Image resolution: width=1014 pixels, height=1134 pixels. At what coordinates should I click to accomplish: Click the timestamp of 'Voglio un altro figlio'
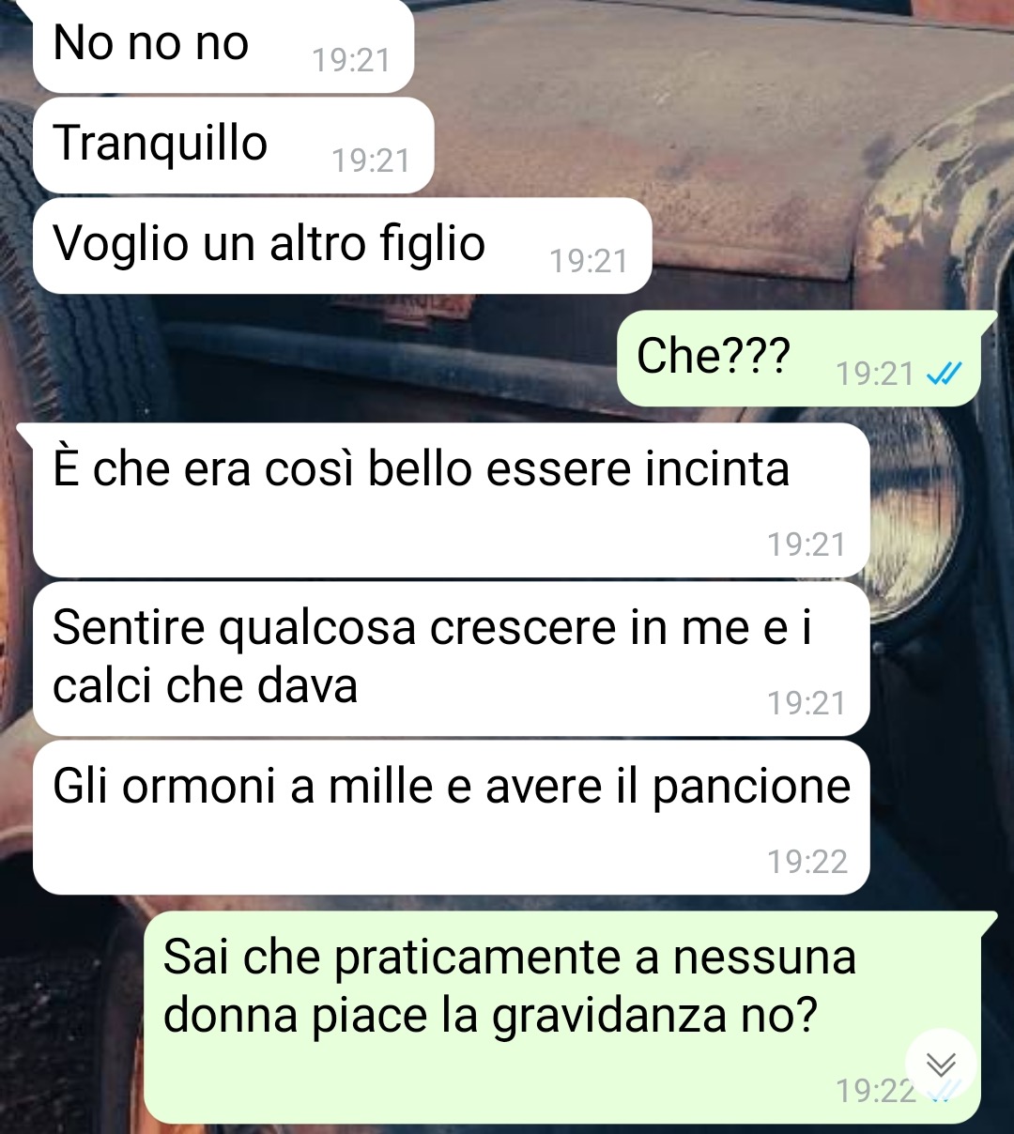589,261
